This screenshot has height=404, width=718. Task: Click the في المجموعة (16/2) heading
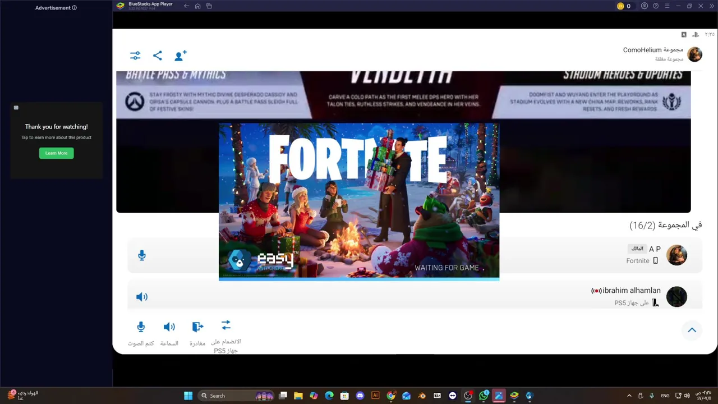(x=665, y=225)
